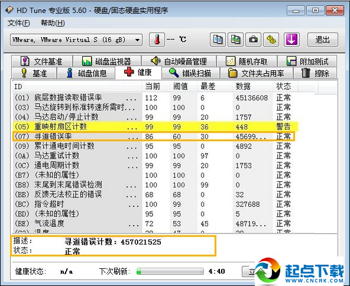Switch to the 磁盘监视器 tab
This screenshot has height=286, width=350.
pos(107,61)
